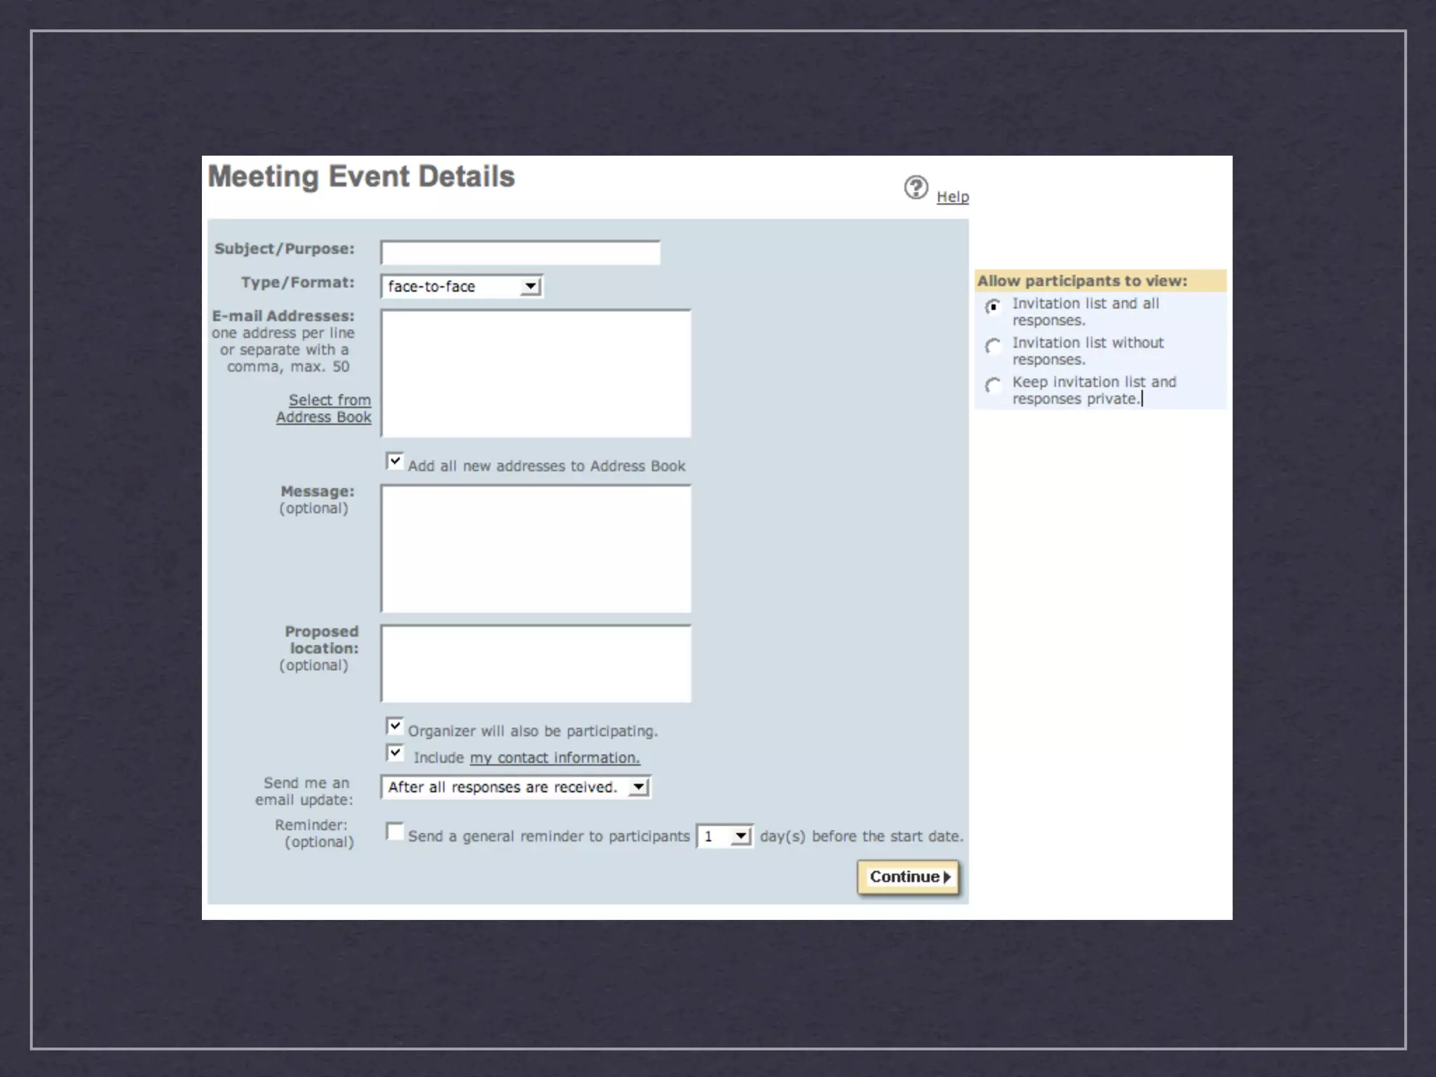Toggle Organizer will also be participating checkbox

(395, 726)
